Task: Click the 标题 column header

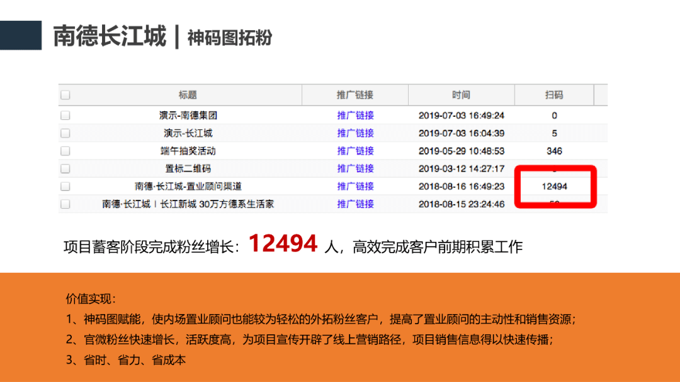Action: click(188, 95)
